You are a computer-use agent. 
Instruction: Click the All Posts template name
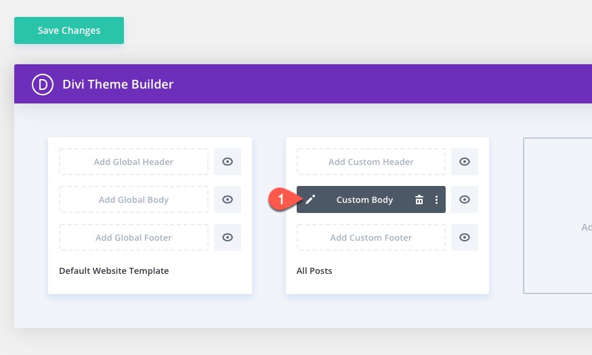pos(314,271)
